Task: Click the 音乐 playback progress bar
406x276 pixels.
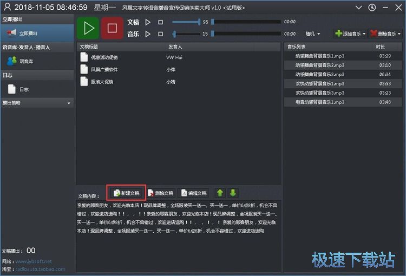Action: point(246,34)
